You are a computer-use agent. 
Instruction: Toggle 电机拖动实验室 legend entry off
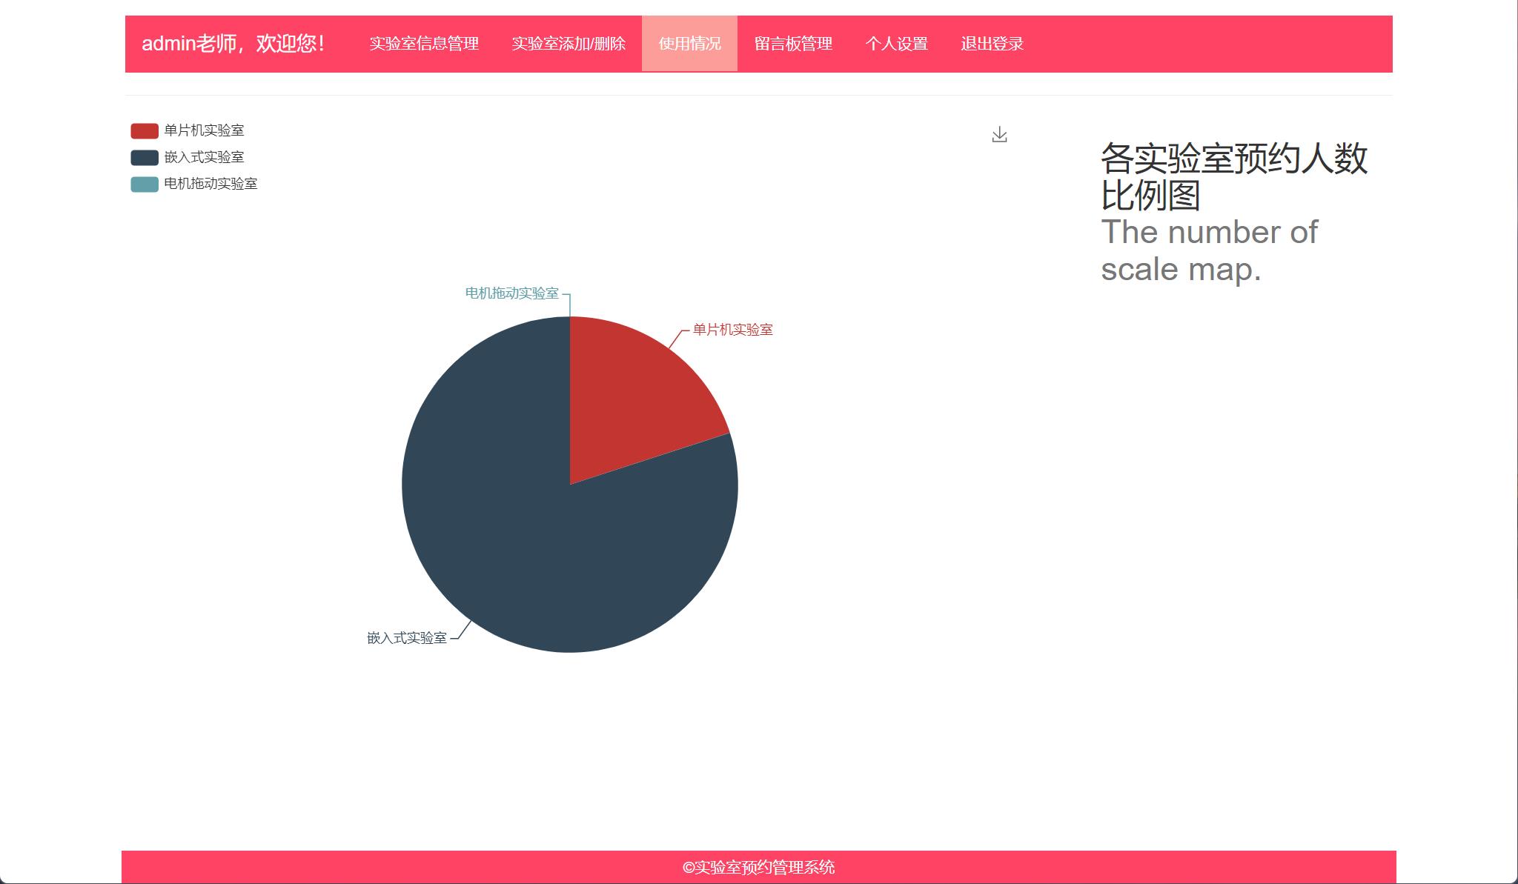click(211, 184)
